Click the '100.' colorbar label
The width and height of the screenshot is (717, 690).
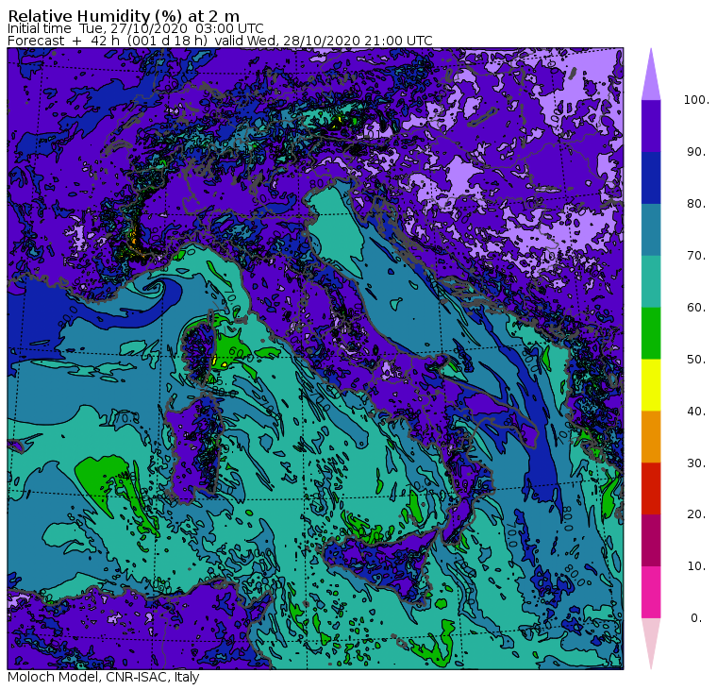[x=696, y=100]
